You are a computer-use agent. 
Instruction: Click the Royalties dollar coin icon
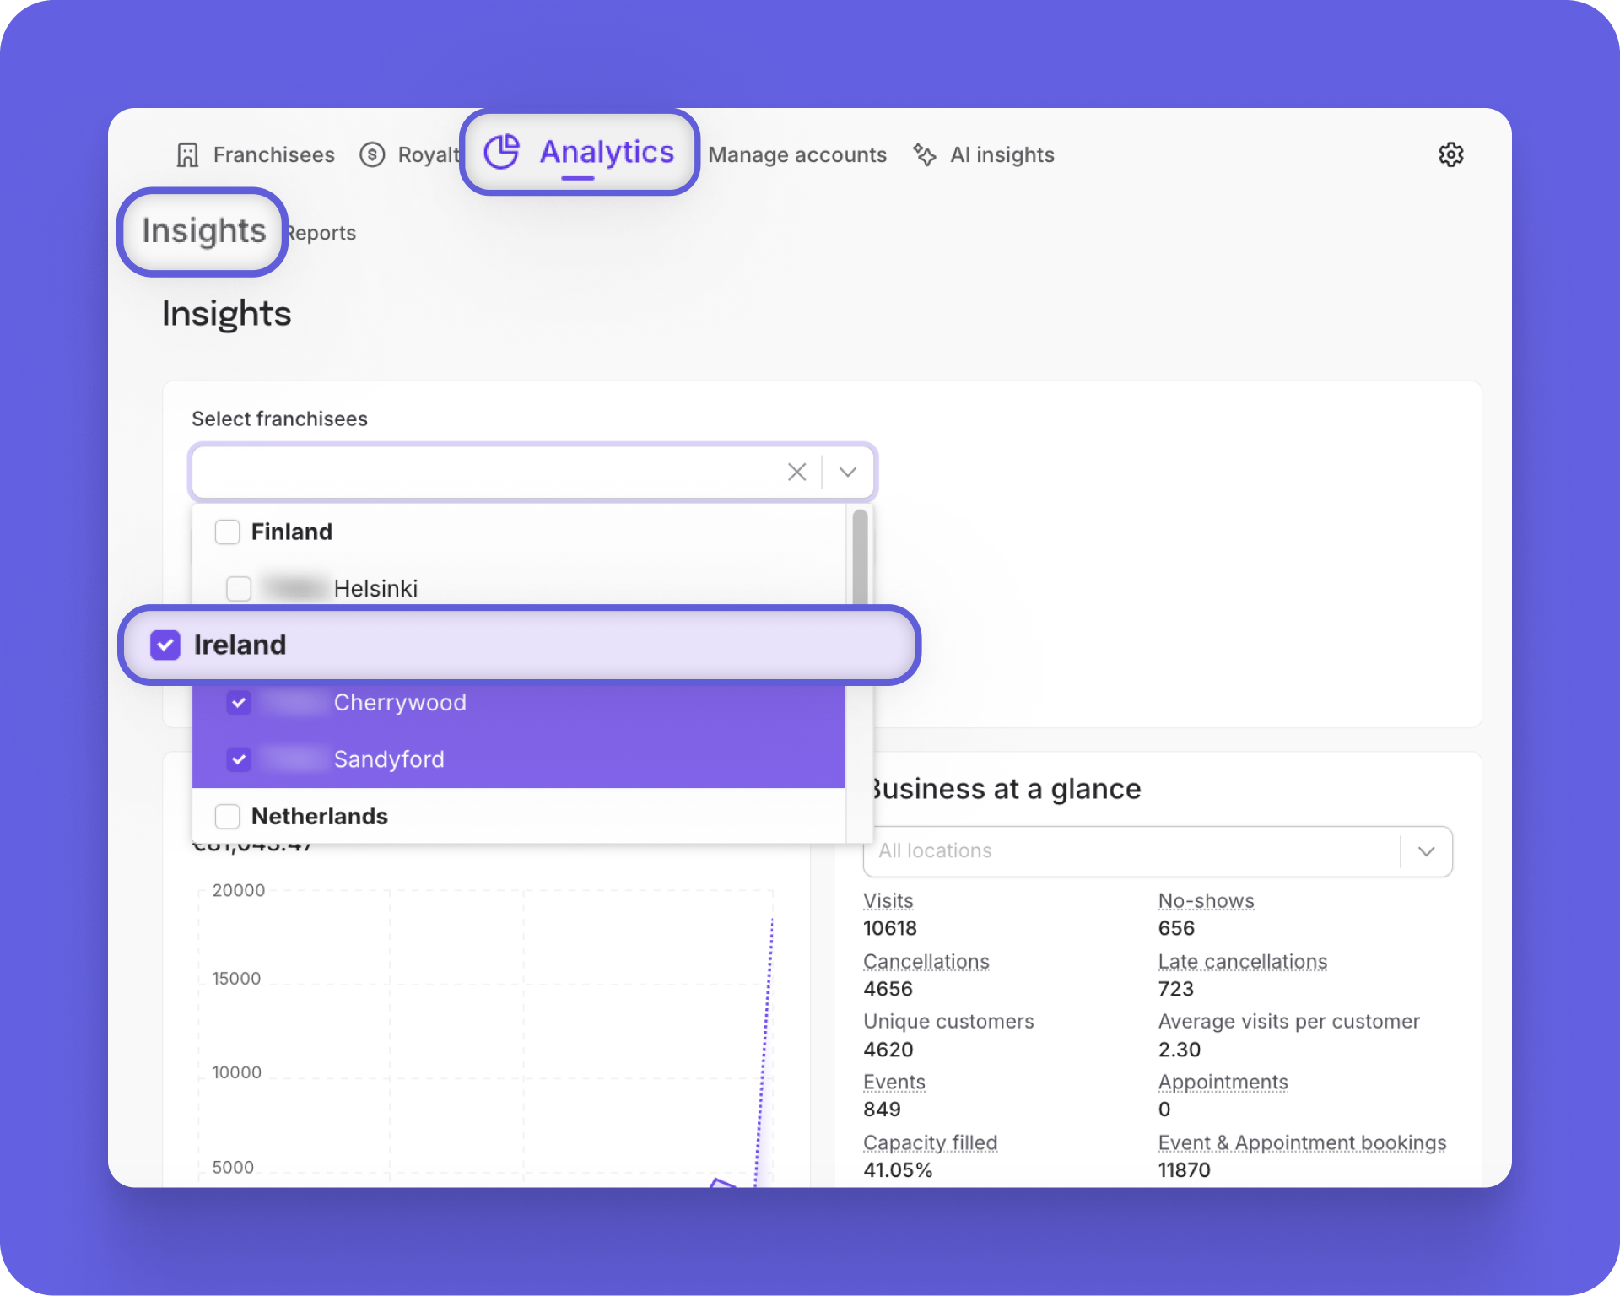[x=372, y=155]
